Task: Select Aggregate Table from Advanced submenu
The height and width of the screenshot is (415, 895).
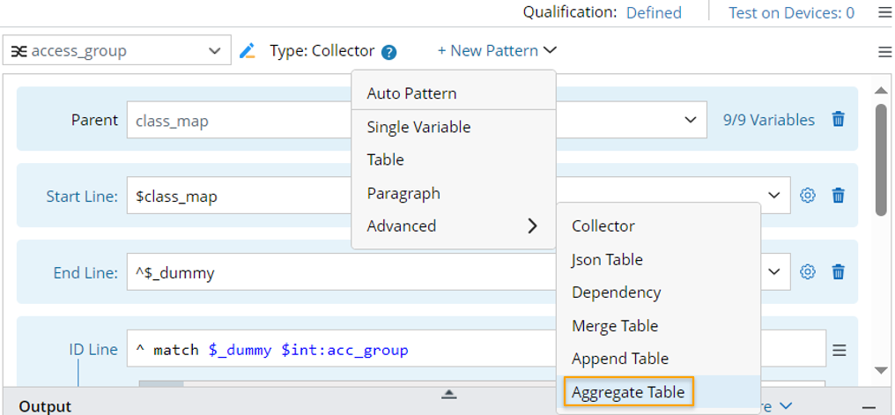Action: [x=628, y=392]
